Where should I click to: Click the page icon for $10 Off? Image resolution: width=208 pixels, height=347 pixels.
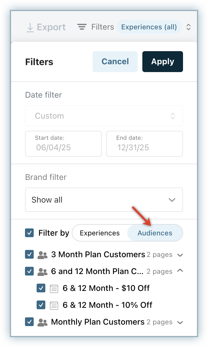pyautogui.click(x=54, y=289)
